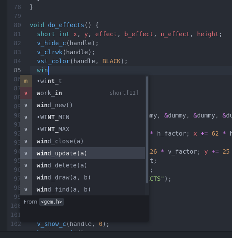Click the red 'v' icon beside work_in

tap(26, 93)
